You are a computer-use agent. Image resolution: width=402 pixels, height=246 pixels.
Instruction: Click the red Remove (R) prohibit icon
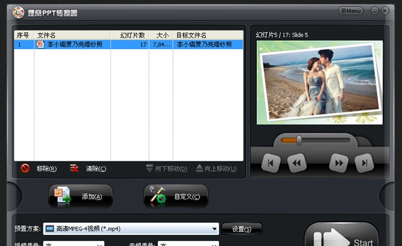click(25, 169)
